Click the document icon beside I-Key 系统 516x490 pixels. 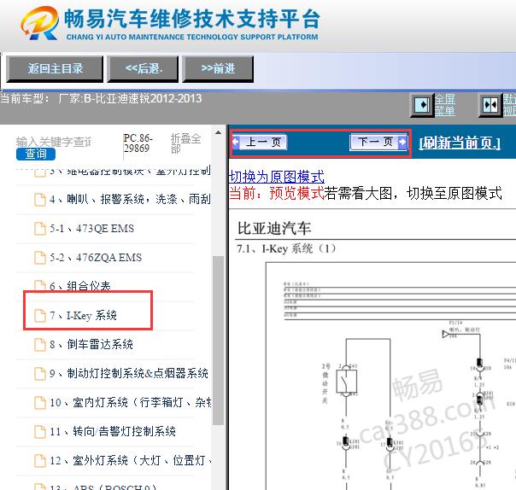(x=40, y=315)
